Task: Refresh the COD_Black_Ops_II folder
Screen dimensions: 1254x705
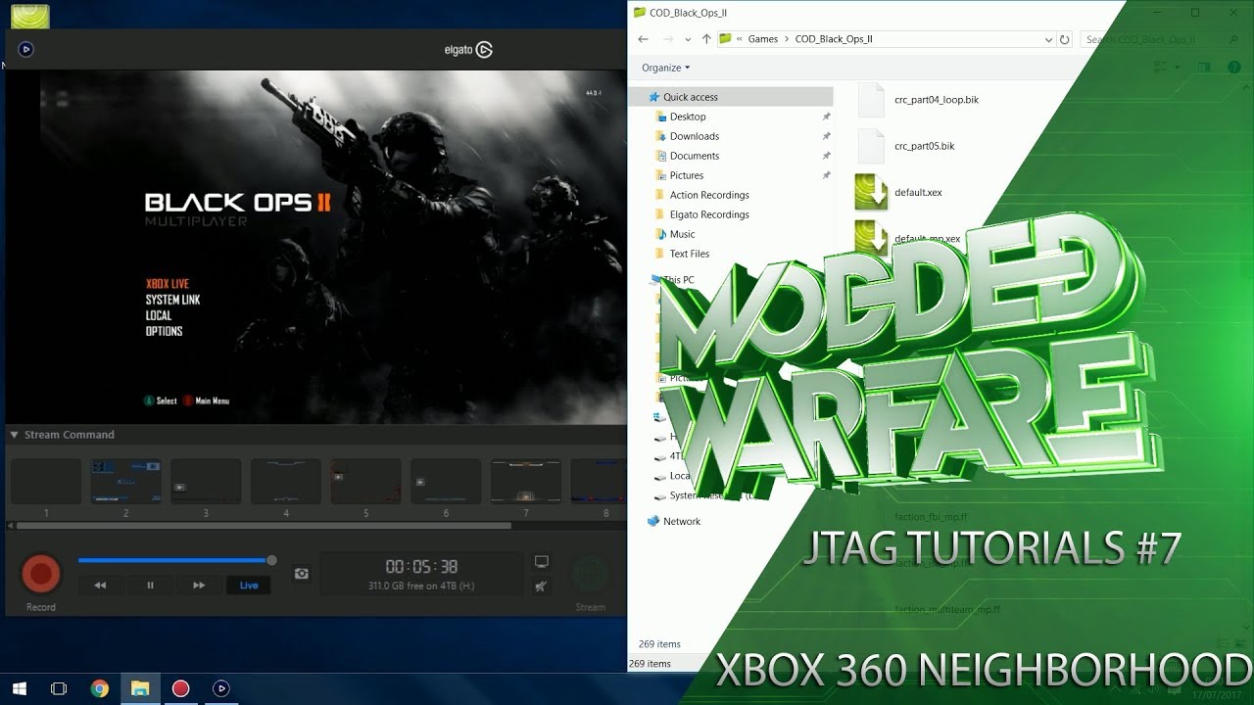Action: point(1065,39)
